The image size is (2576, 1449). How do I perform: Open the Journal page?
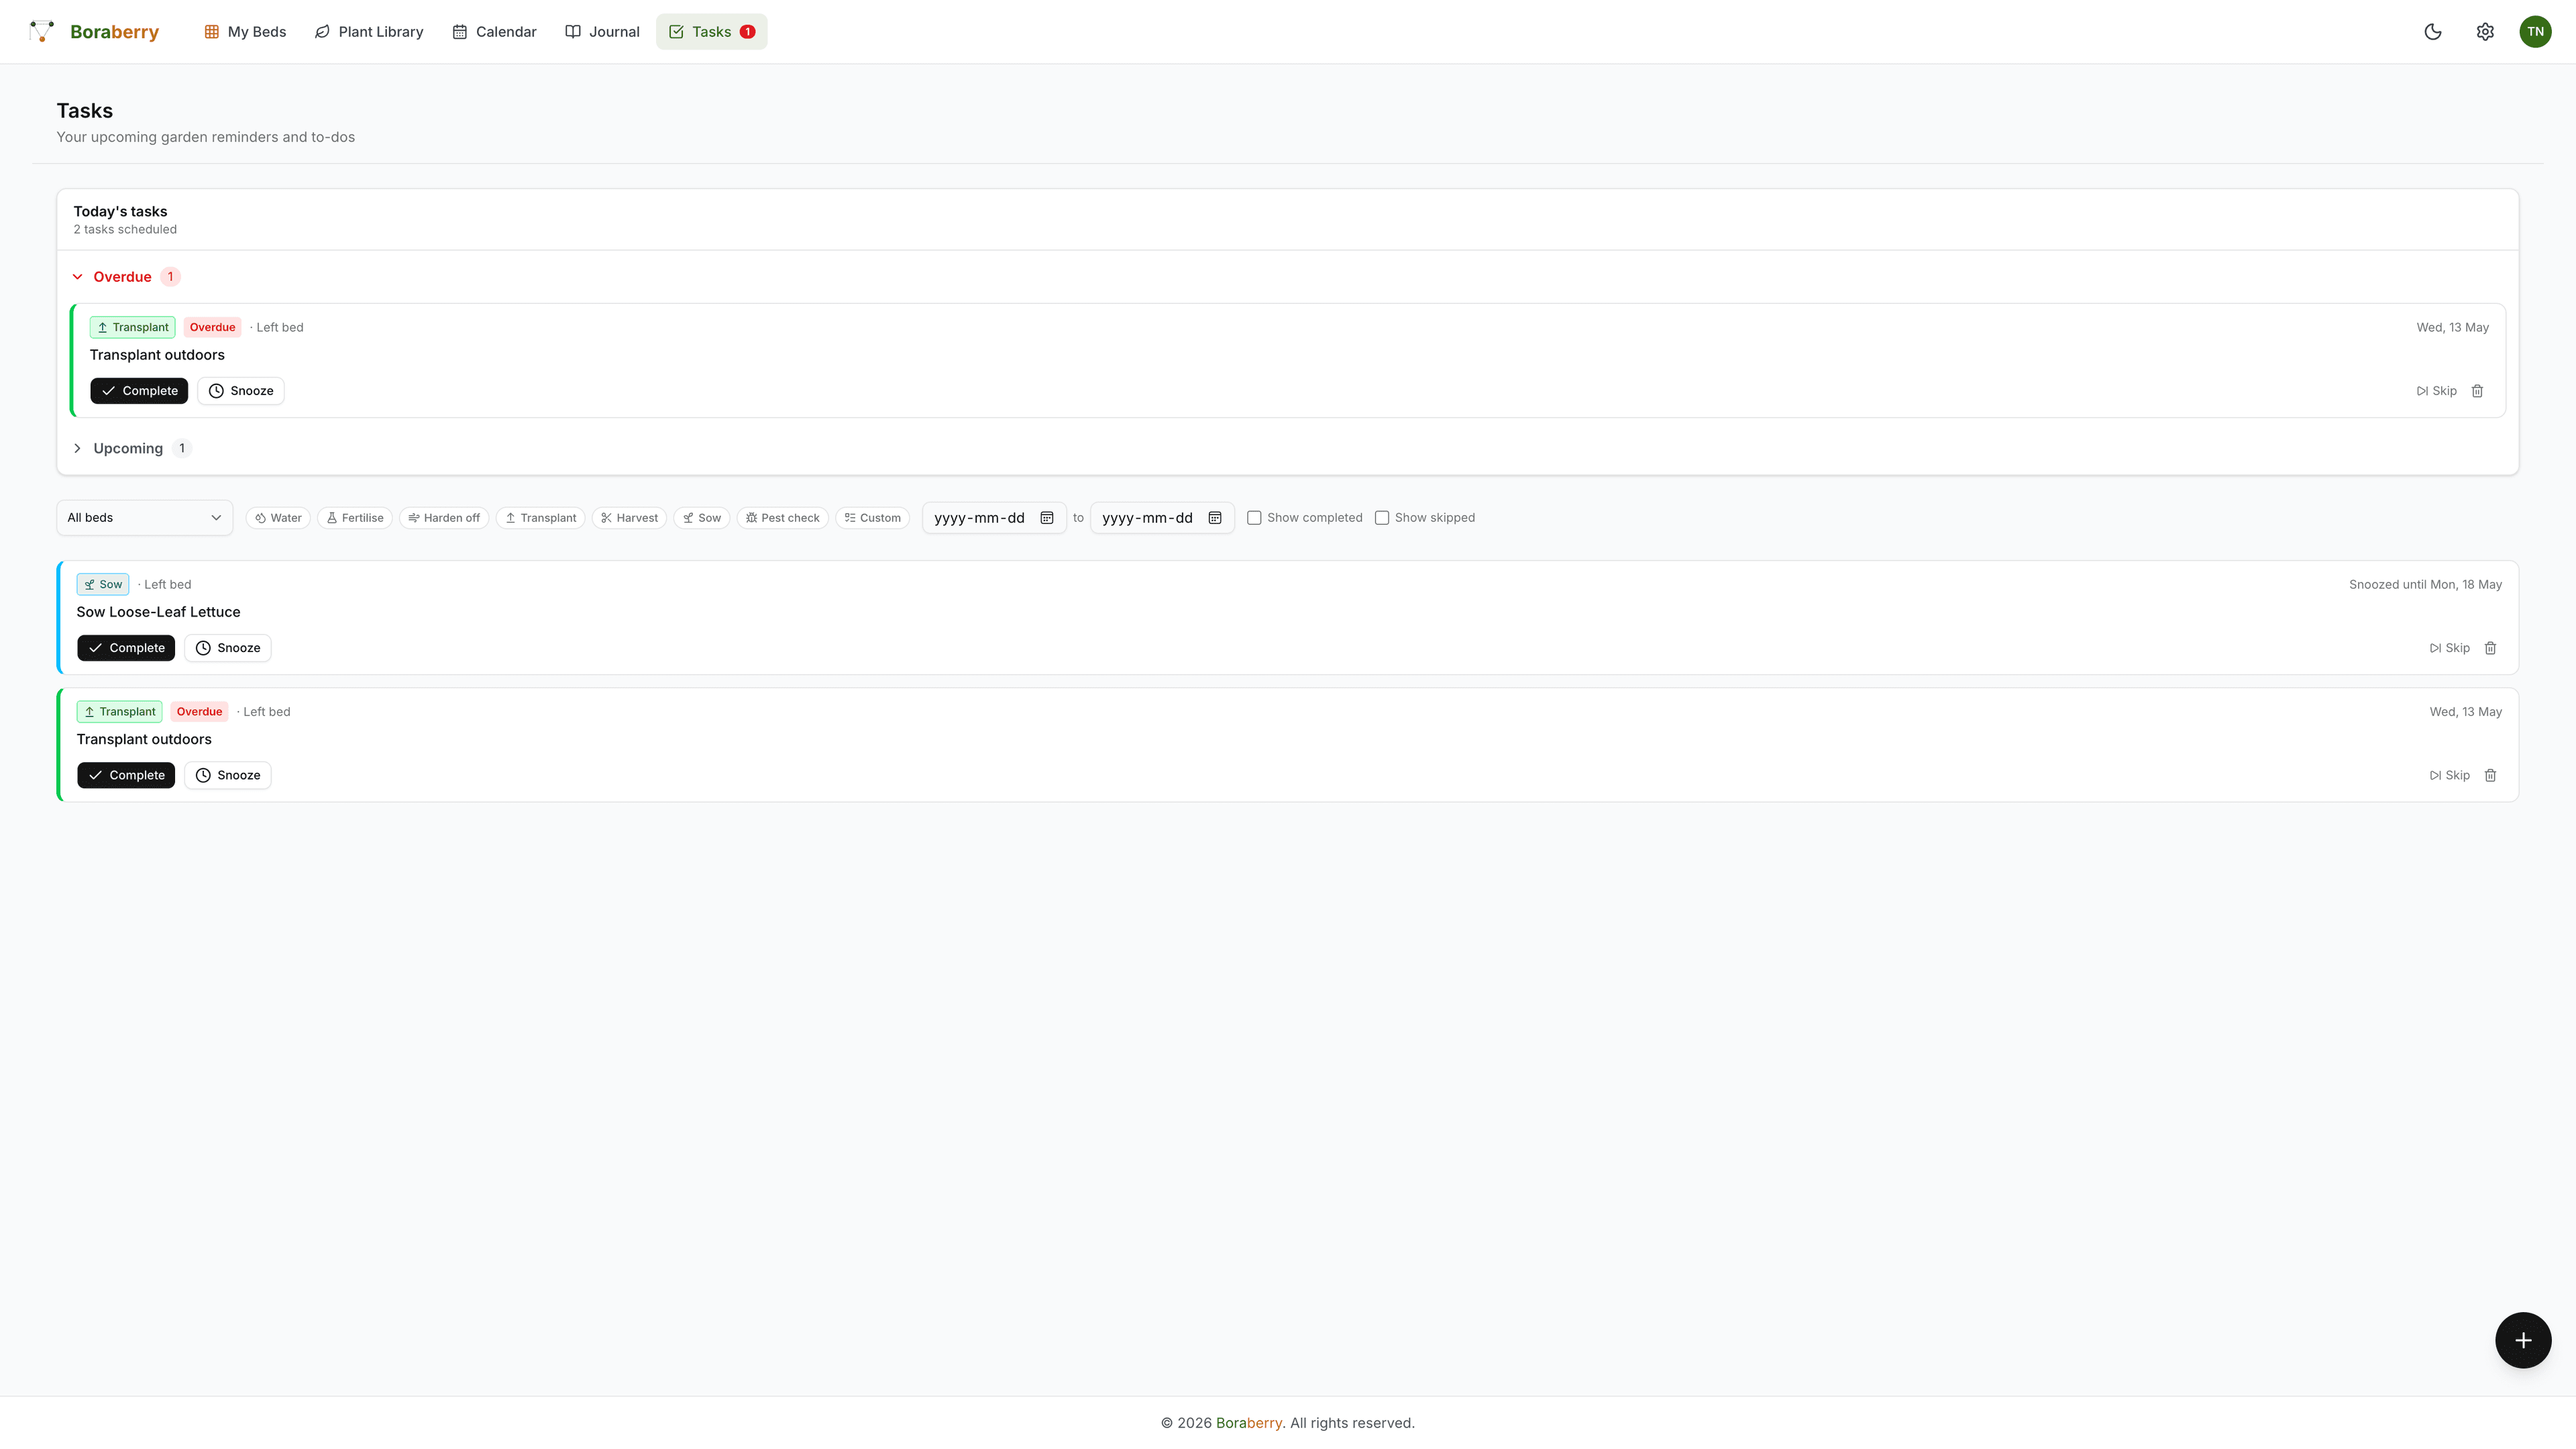pos(602,32)
